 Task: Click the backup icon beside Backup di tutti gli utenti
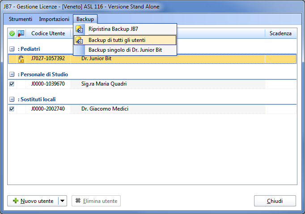[x=79, y=40]
